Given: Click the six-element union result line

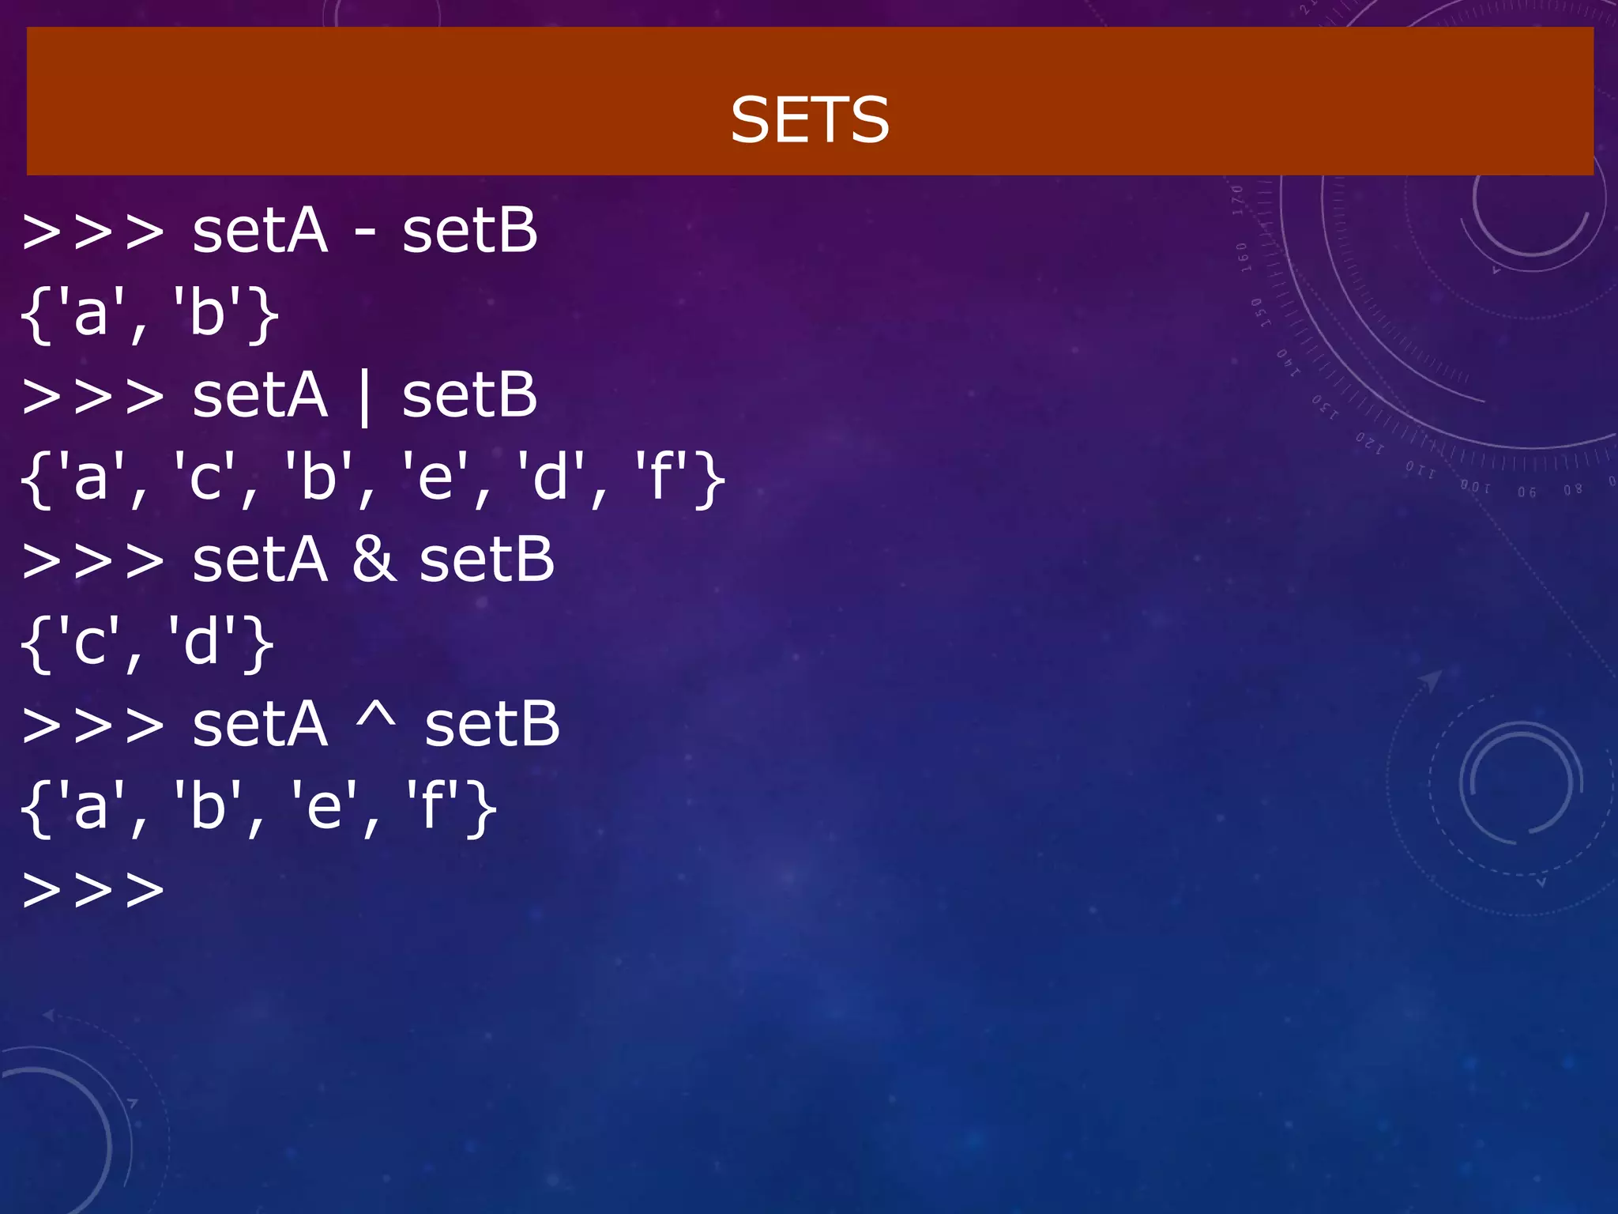Looking at the screenshot, I should tap(371, 478).
